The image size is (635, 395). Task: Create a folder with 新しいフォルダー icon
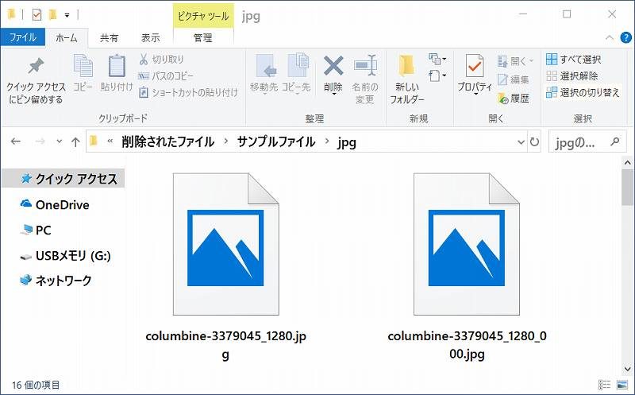point(406,67)
